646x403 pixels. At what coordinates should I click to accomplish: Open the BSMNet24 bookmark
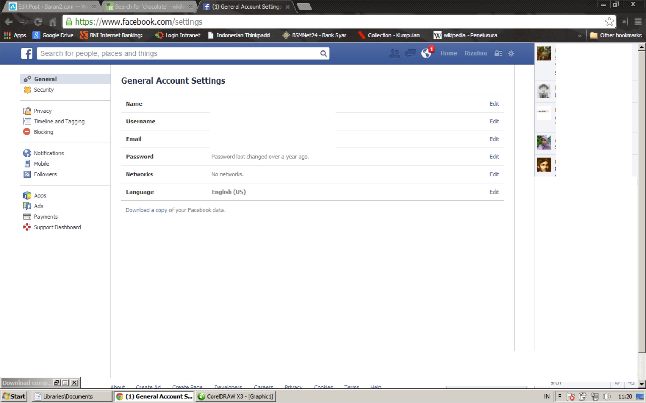point(317,35)
